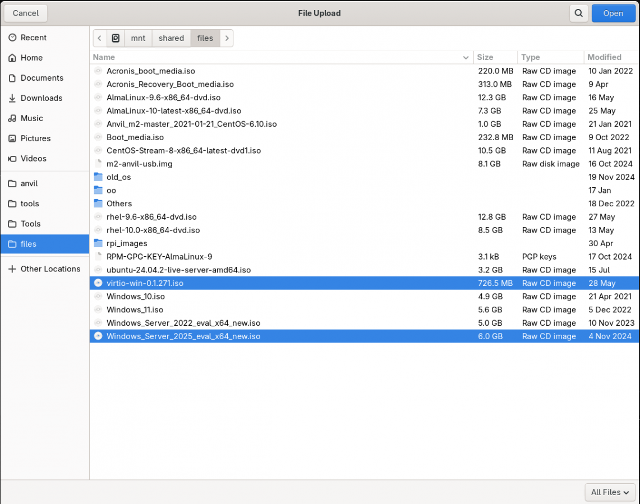The width and height of the screenshot is (640, 504).
Task: Sort files by the Modified column
Action: pyautogui.click(x=604, y=57)
